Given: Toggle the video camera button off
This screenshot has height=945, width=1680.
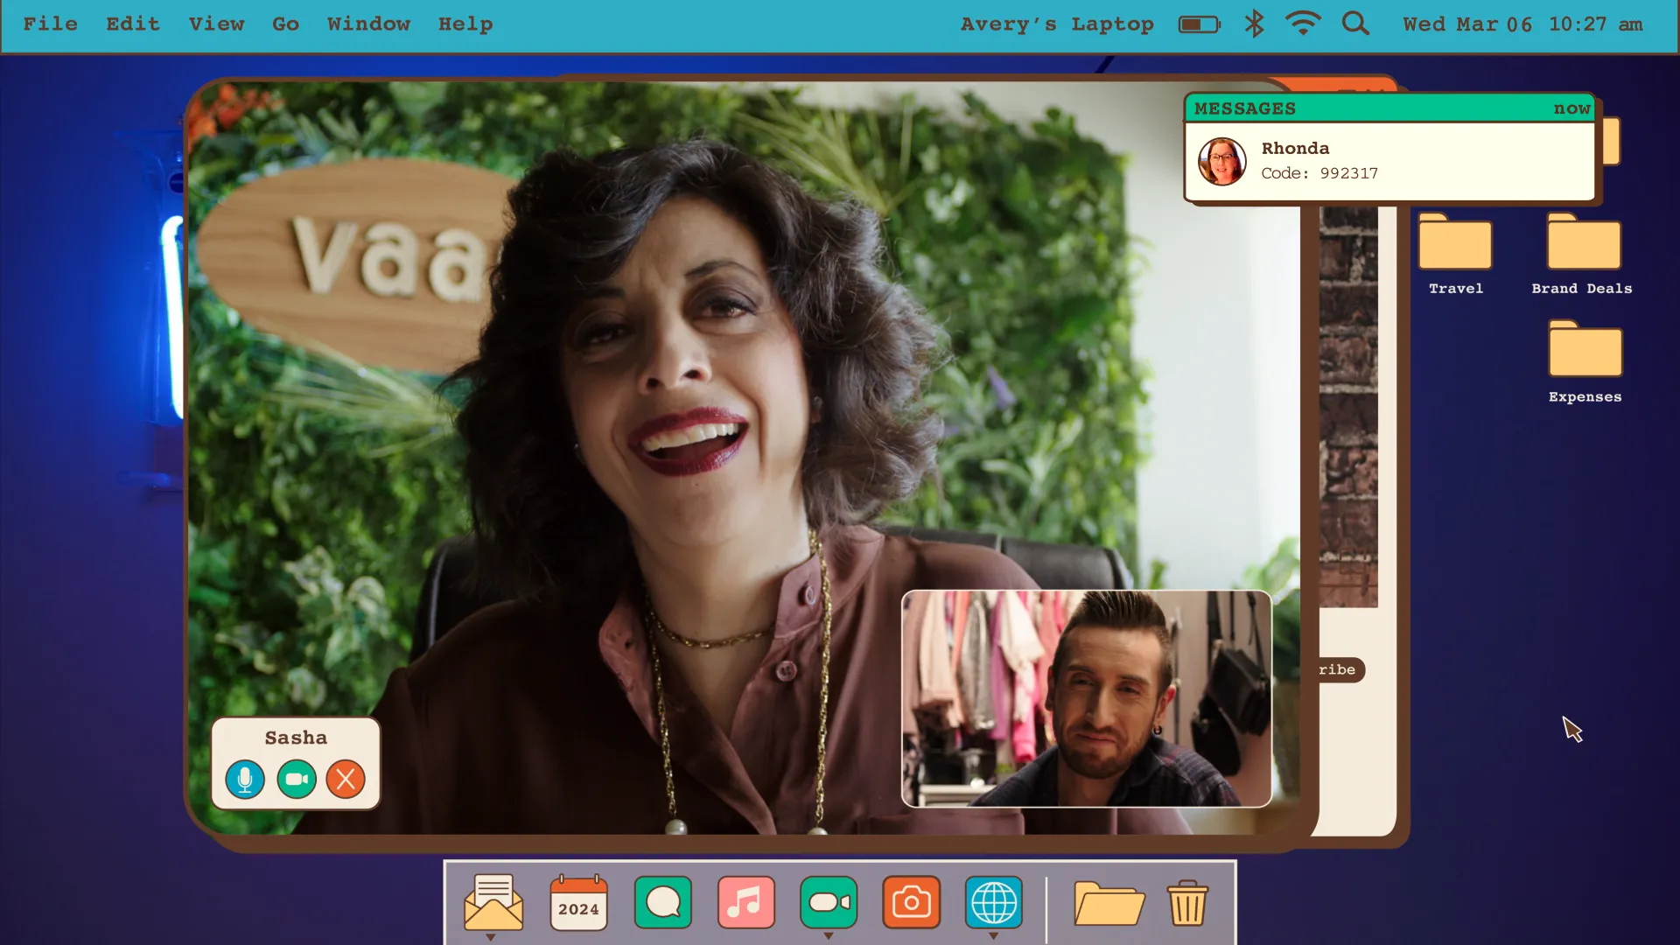Looking at the screenshot, I should [297, 779].
